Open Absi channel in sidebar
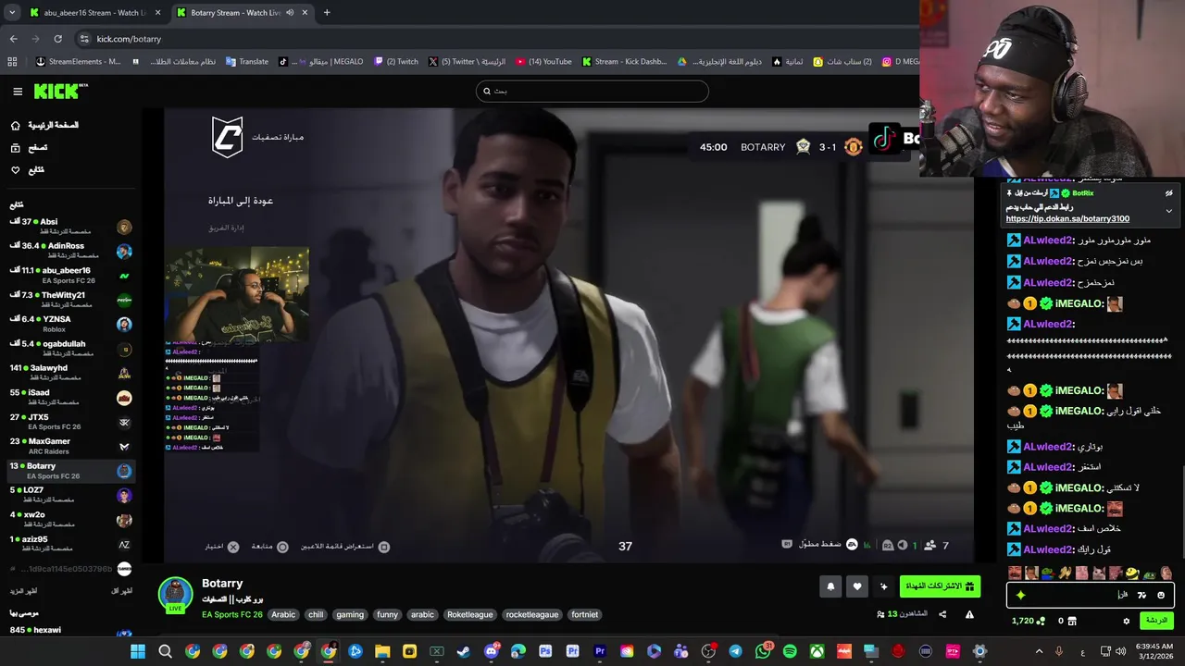 tap(69, 227)
